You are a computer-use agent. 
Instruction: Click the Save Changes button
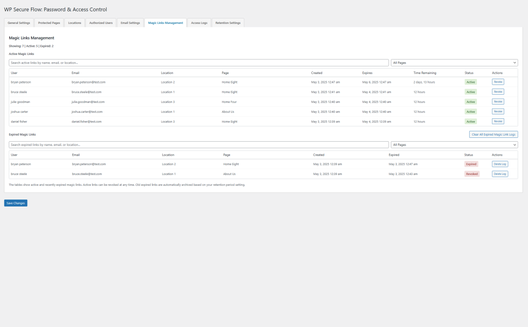(16, 203)
